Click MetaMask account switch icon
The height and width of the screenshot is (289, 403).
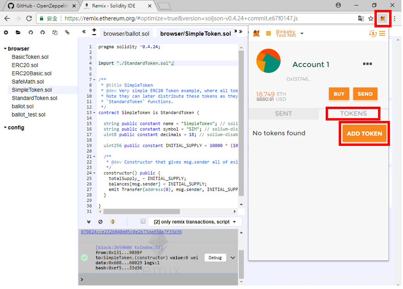(373, 33)
